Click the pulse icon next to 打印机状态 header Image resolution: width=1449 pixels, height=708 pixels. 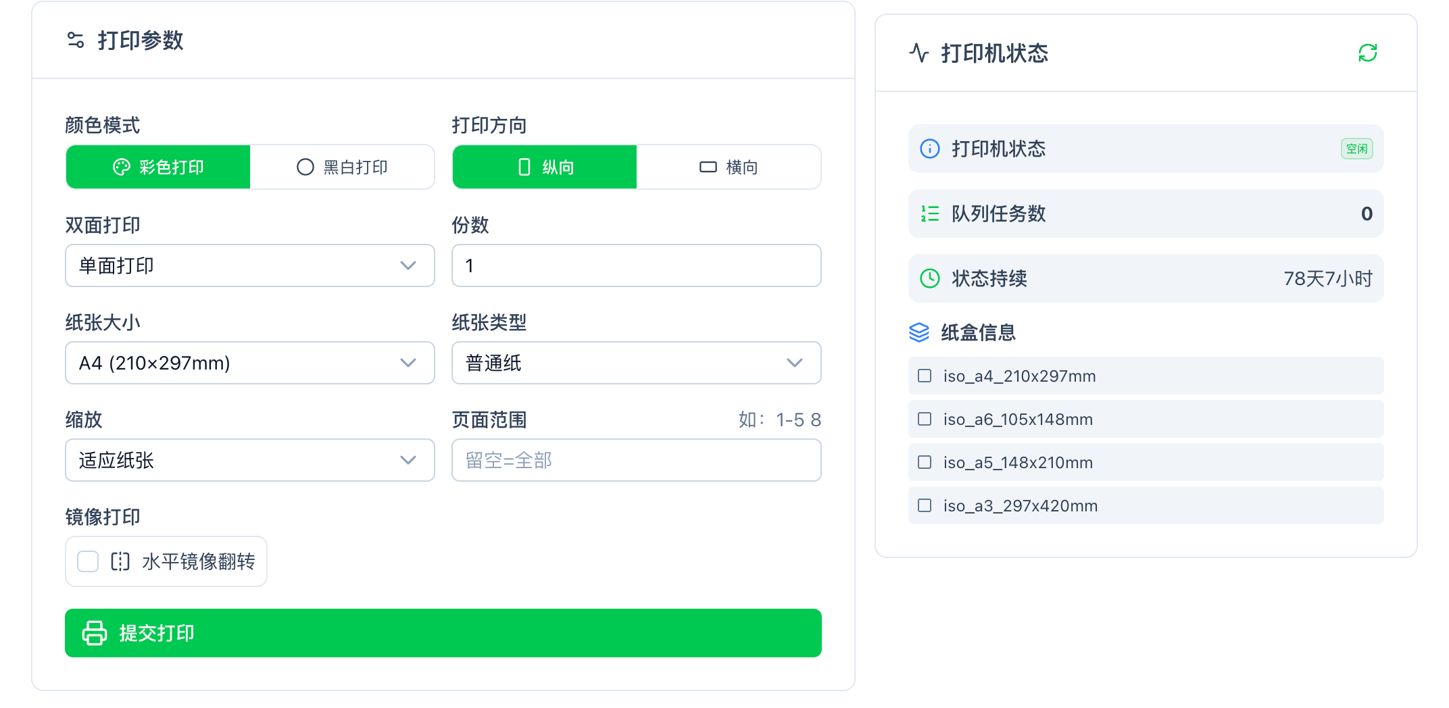(918, 53)
